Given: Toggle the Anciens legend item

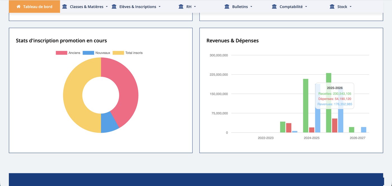Looking at the screenshot, I should 68,53.
